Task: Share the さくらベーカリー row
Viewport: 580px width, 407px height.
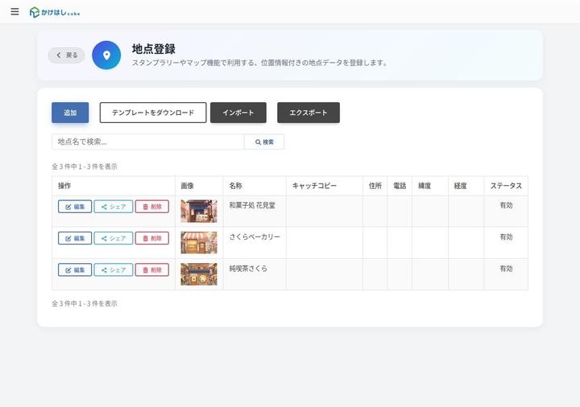Action: [x=114, y=238]
